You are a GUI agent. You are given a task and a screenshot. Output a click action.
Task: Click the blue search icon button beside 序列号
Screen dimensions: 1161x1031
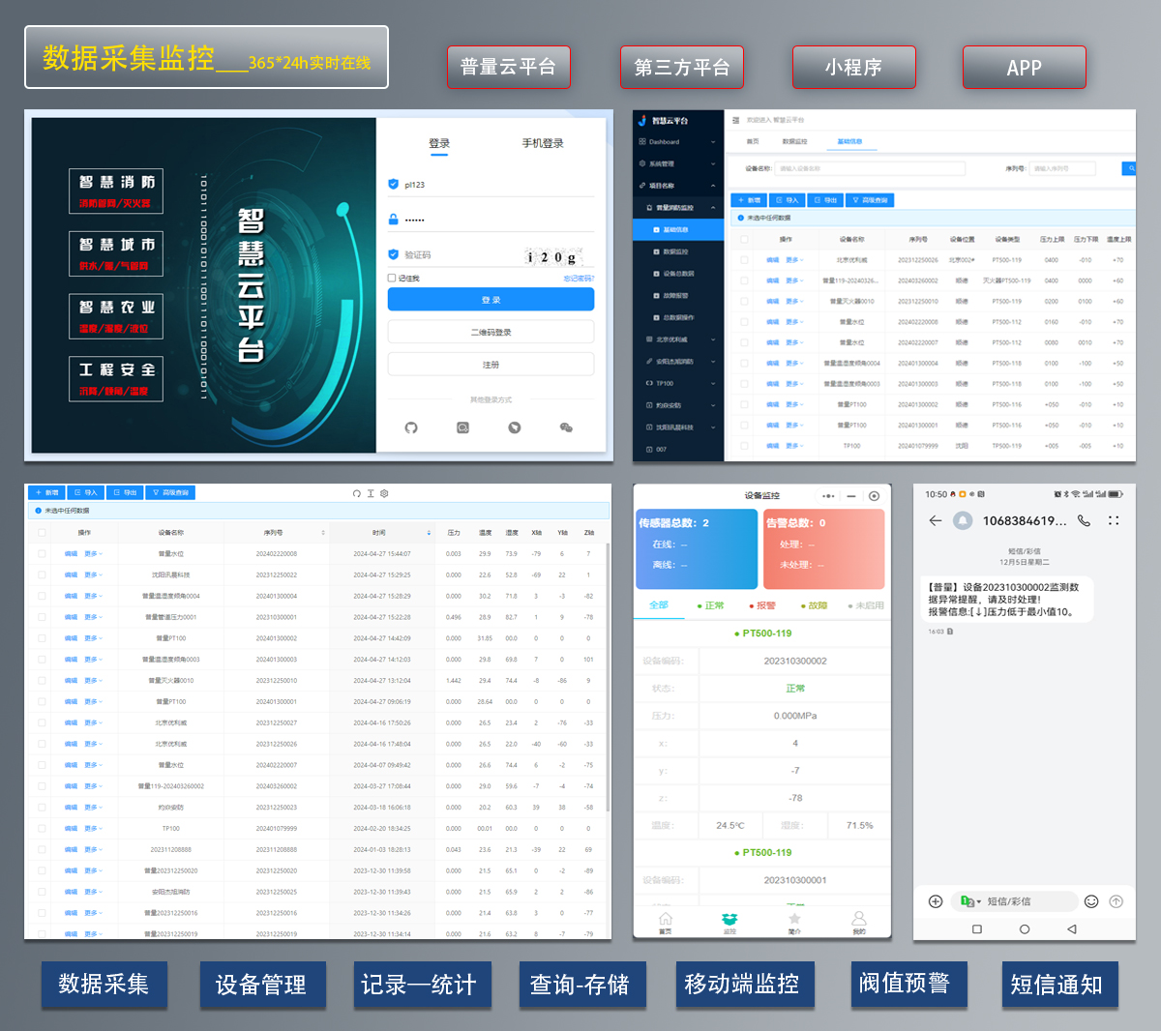1129,168
